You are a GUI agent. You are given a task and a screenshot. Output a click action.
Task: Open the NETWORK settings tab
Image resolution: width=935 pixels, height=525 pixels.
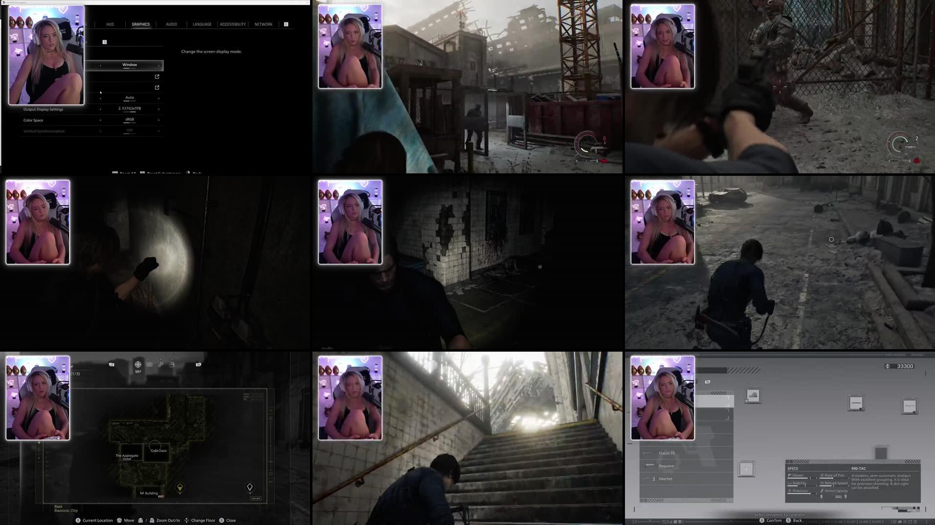263,24
